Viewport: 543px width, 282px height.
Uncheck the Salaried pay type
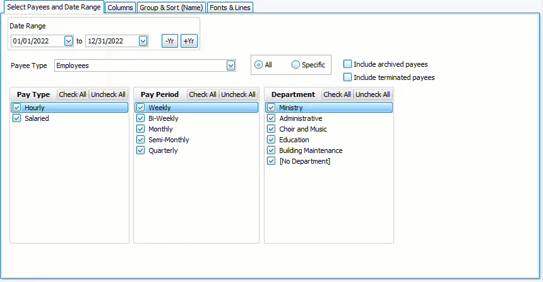pyautogui.click(x=17, y=118)
